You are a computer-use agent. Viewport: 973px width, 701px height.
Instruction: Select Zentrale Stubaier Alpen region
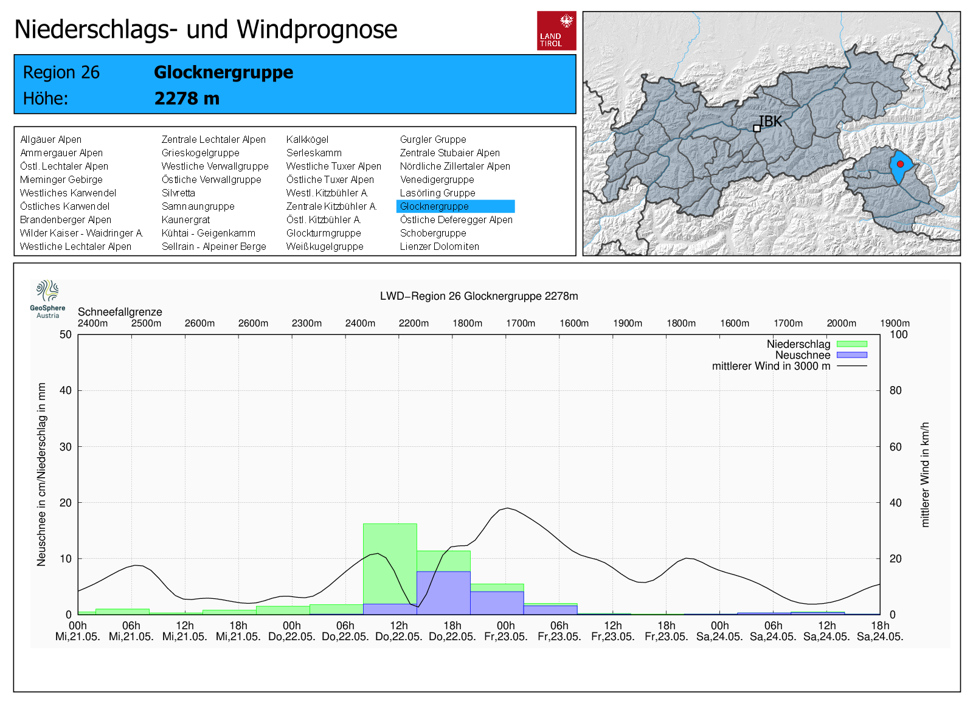click(x=449, y=153)
